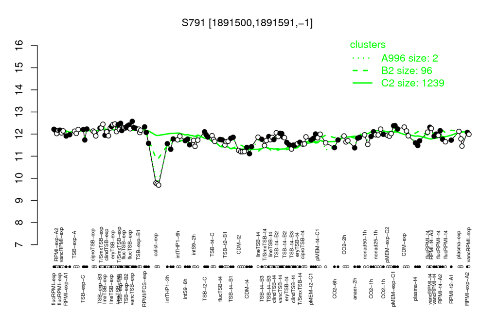Image resolution: width=498 pixels, height=311 pixels.
Task: Click y-axis tick label 16
Action: click(19, 45)
